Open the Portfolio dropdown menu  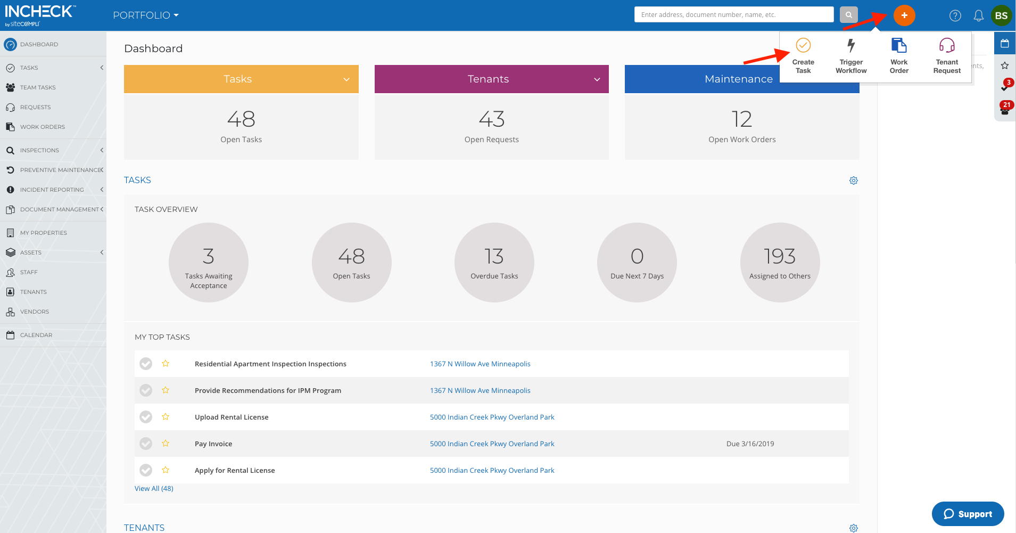pos(146,15)
